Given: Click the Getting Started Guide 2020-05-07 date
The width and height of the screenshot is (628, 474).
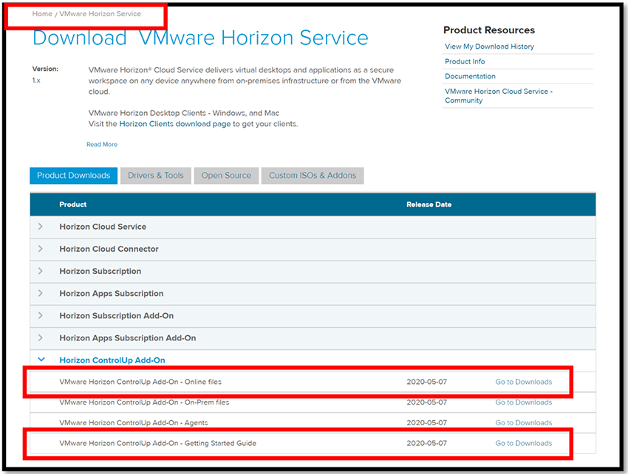Looking at the screenshot, I should [426, 443].
